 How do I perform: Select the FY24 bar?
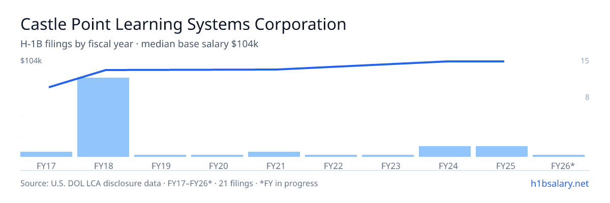pyautogui.click(x=445, y=151)
